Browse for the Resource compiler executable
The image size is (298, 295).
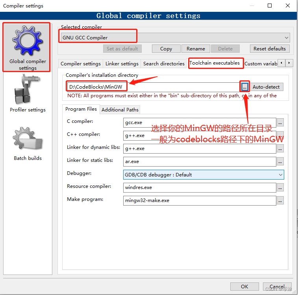pyautogui.click(x=280, y=187)
